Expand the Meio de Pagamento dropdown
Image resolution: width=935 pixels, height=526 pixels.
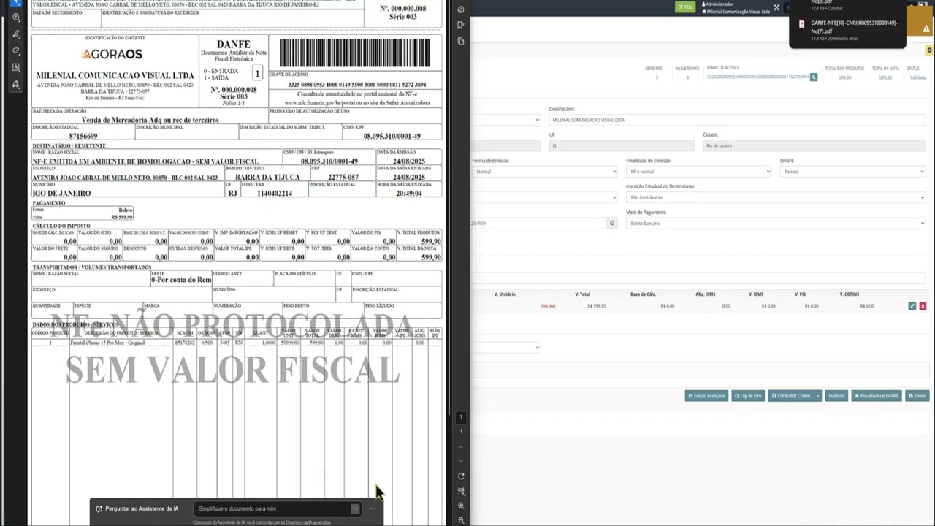point(776,223)
